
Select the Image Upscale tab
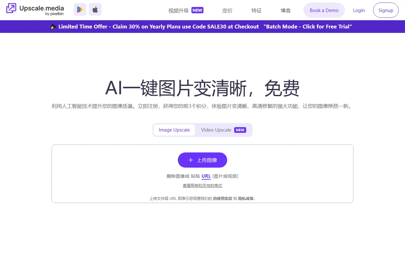(174, 130)
